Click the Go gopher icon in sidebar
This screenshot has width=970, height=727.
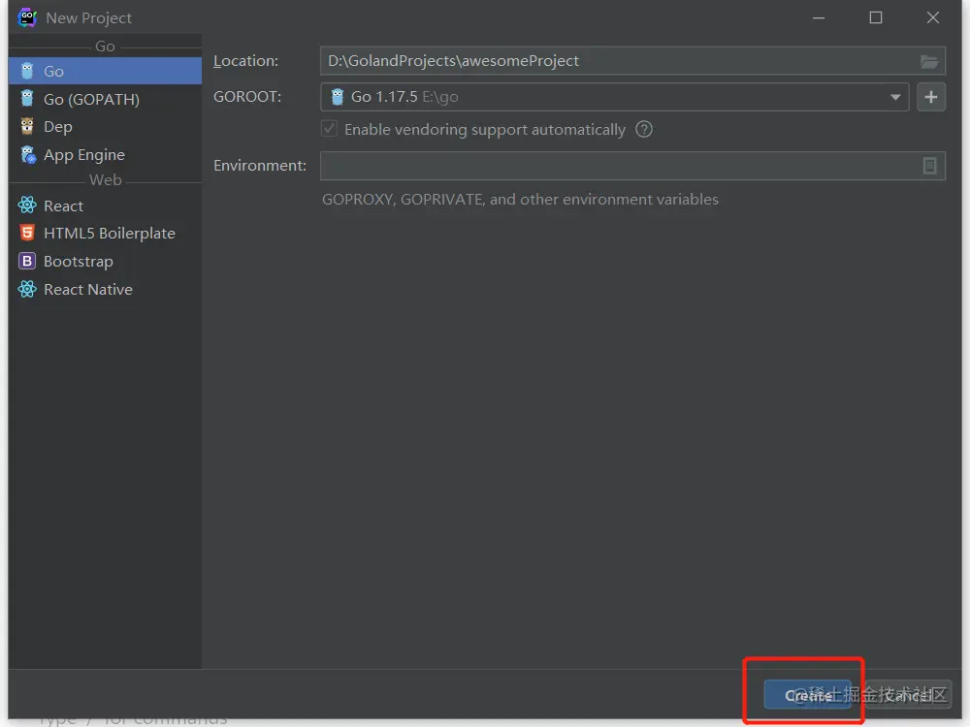27,71
